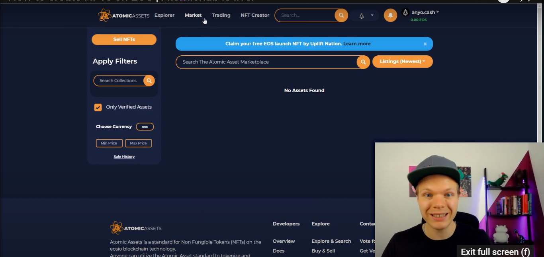The width and height of the screenshot is (544, 257).
Task: Open the footer Overview link
Action: pos(284,241)
